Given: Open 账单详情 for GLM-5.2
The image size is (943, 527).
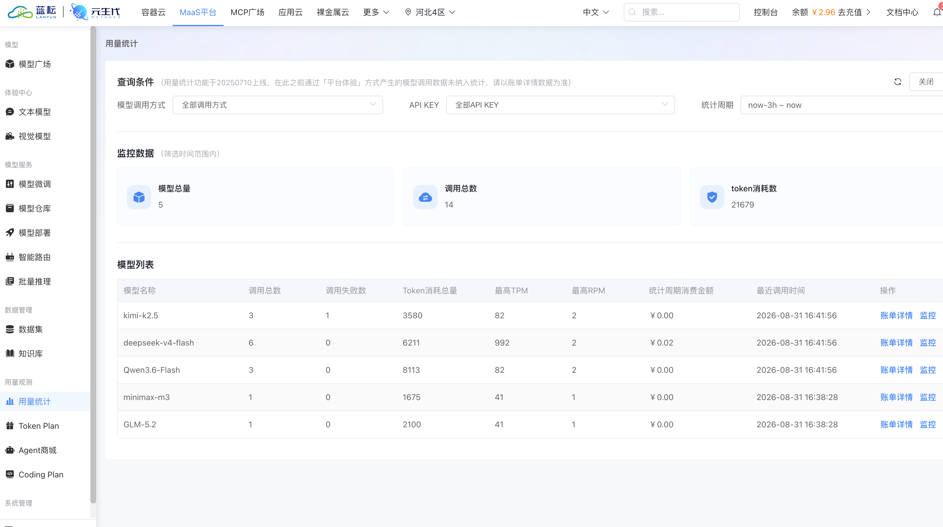Looking at the screenshot, I should tap(896, 424).
